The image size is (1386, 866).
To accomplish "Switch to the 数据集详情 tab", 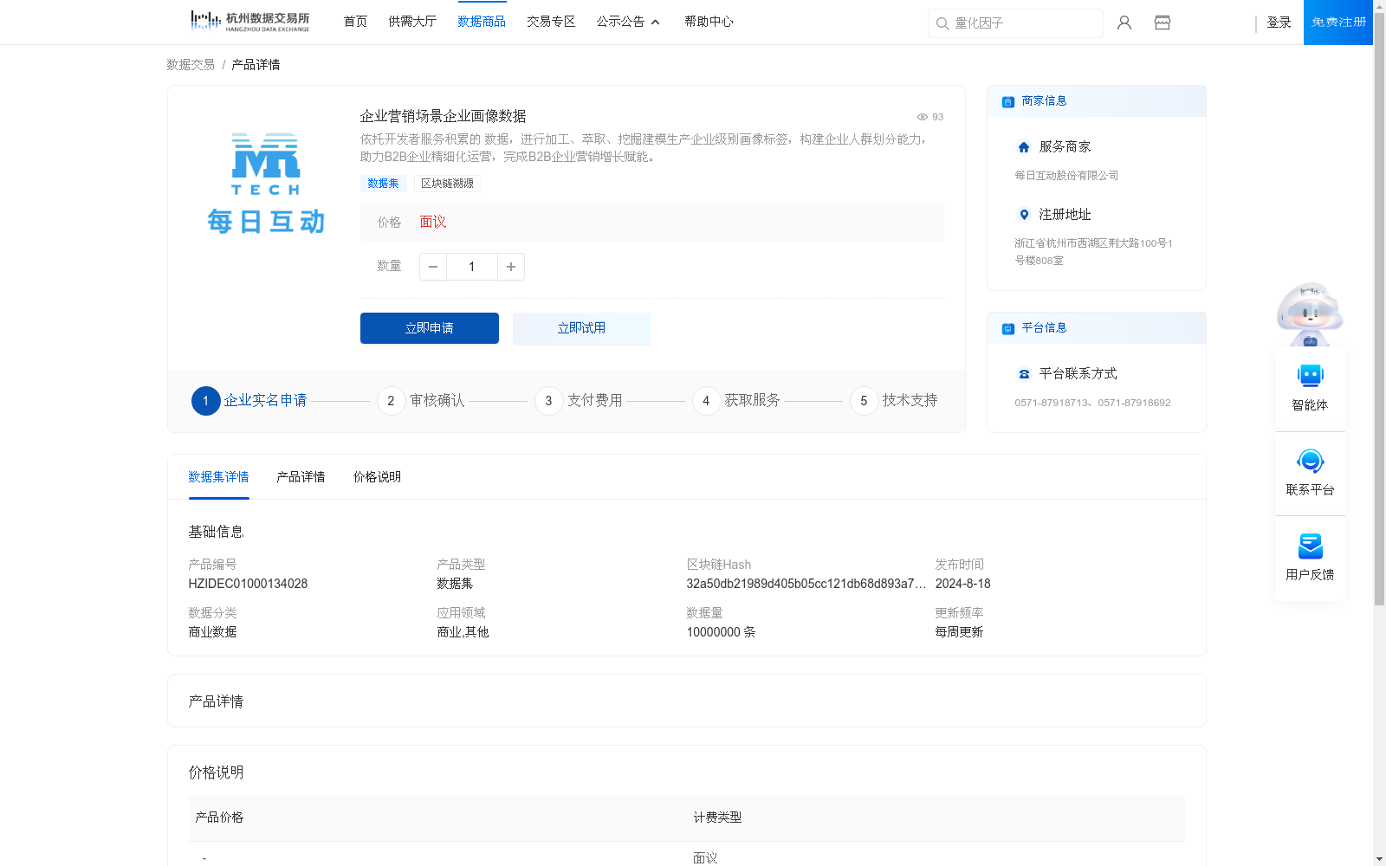I will click(x=218, y=477).
